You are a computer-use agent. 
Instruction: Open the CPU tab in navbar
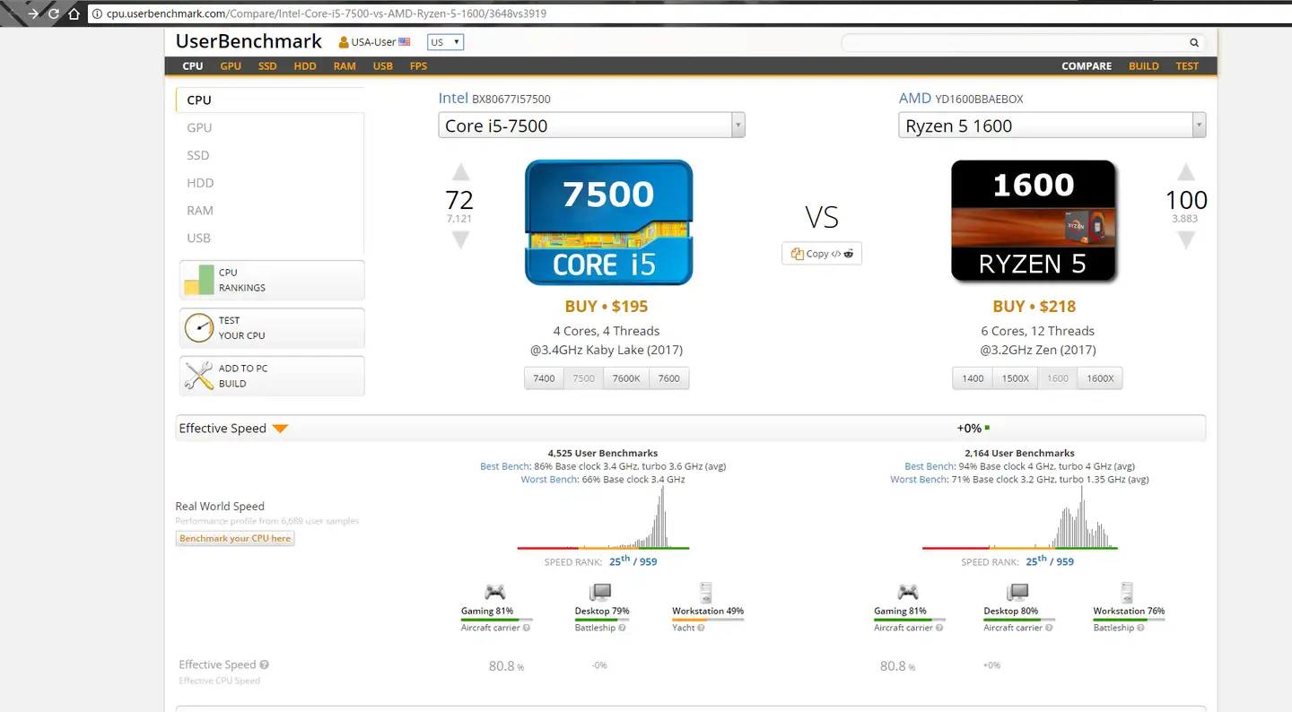point(193,66)
